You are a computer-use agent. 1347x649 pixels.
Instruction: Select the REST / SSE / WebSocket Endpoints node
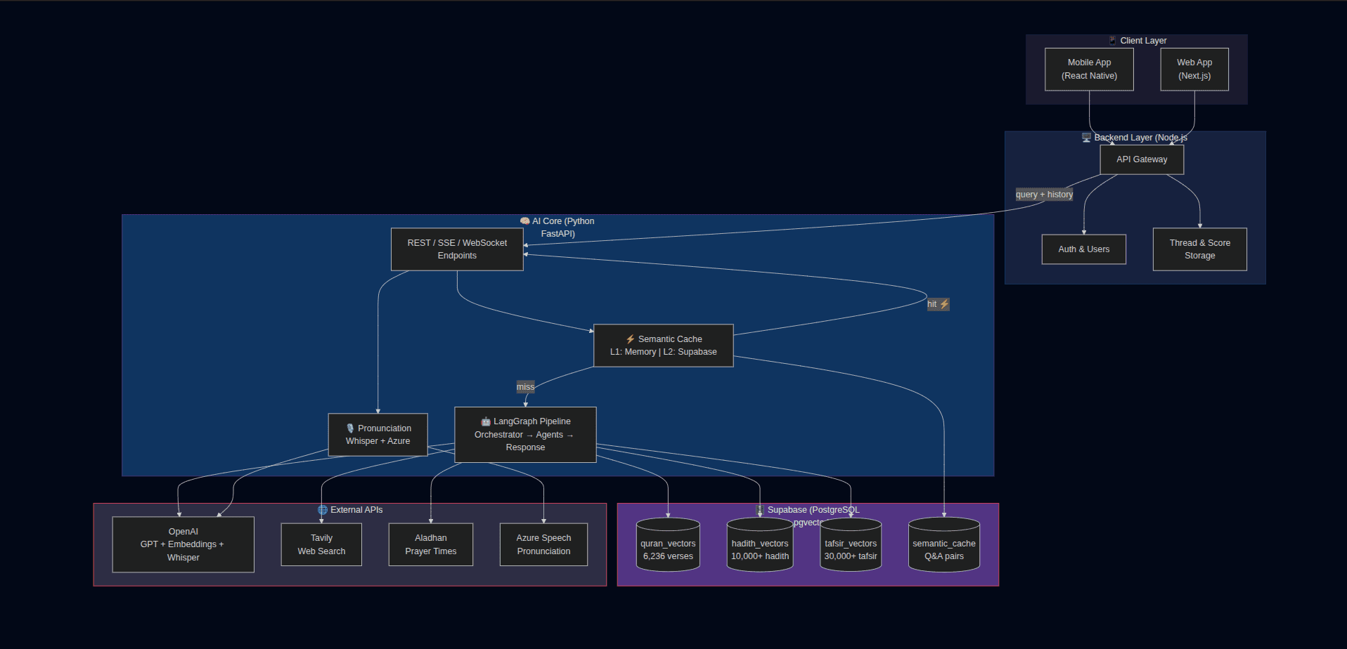(x=457, y=249)
